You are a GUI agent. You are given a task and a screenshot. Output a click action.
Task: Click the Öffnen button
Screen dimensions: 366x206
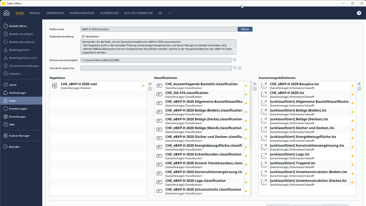click(x=245, y=29)
